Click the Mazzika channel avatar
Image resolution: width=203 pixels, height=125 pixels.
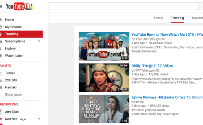1,119
